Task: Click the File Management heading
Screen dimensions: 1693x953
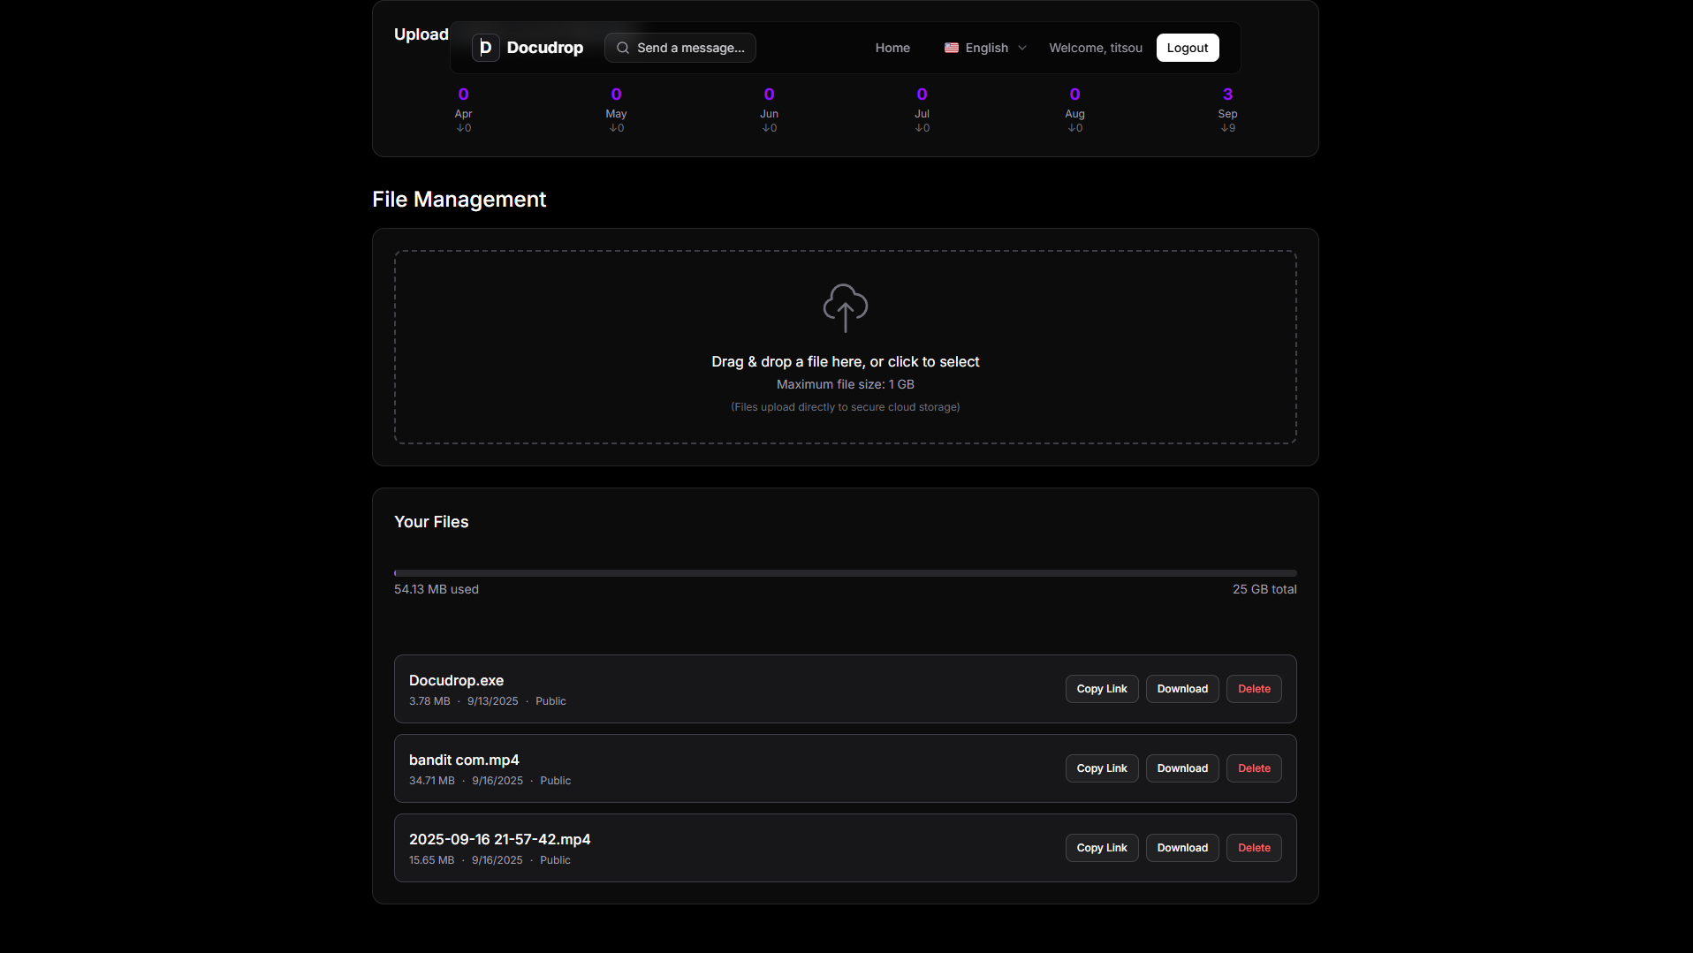Action: click(x=459, y=200)
